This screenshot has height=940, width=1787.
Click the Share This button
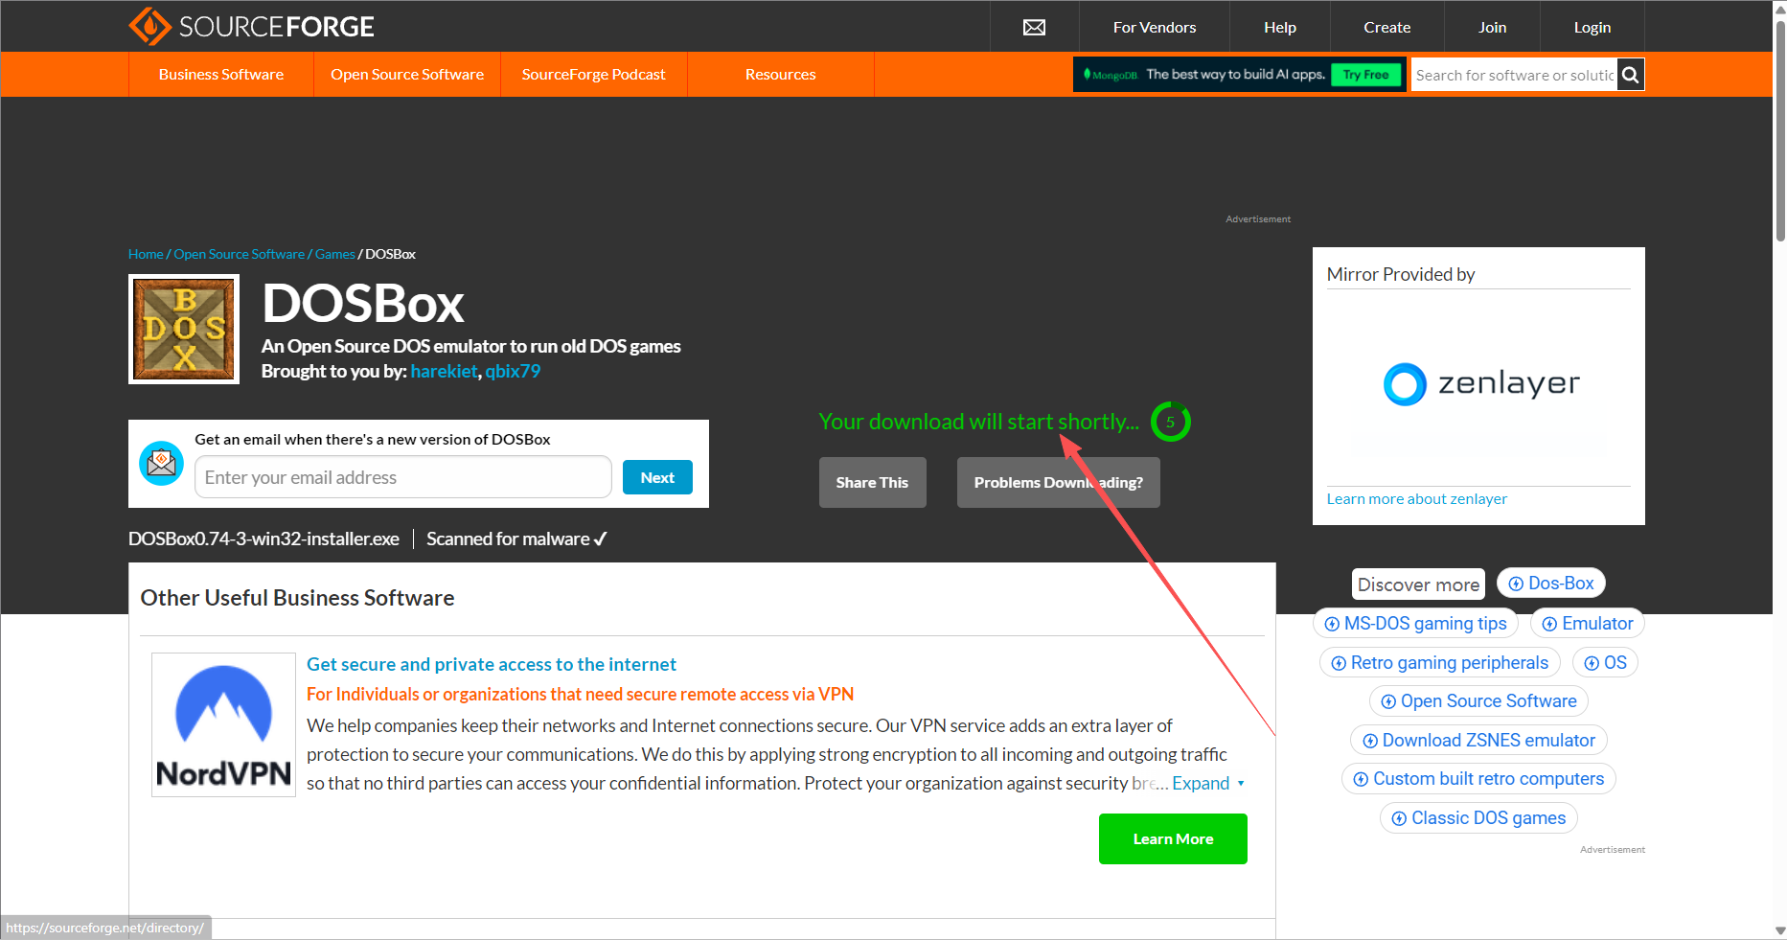[872, 482]
